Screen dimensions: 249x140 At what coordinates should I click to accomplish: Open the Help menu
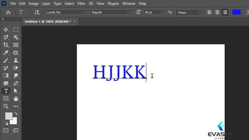tap(142, 3)
